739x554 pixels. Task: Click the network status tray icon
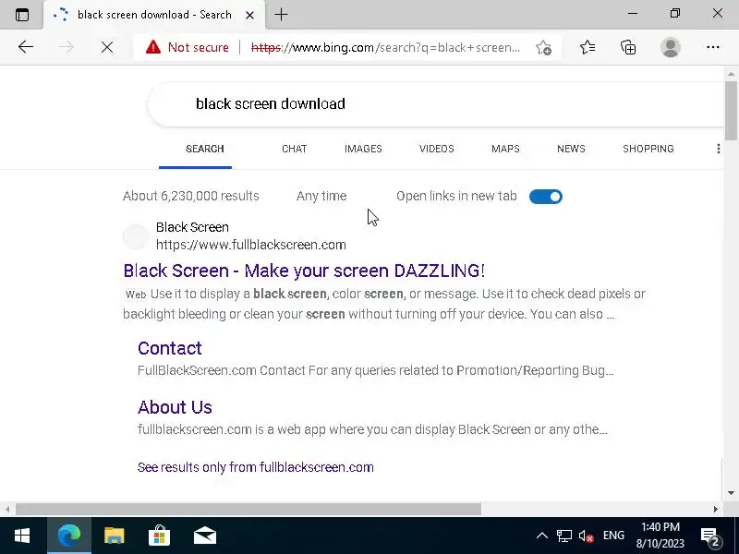coord(564,536)
